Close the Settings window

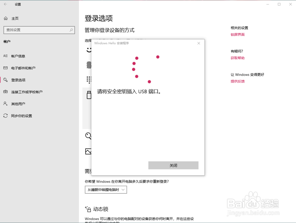(x=290, y=4)
